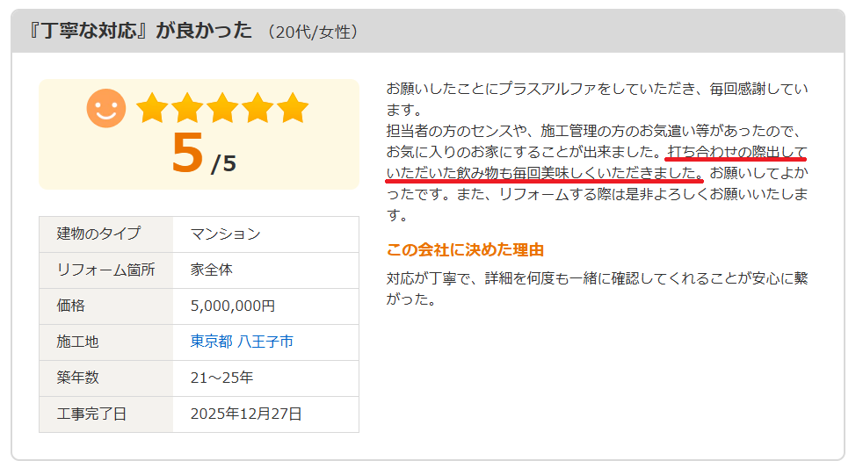Click the completion date 2025年12月27日
Image resolution: width=863 pixels, height=468 pixels.
246,414
